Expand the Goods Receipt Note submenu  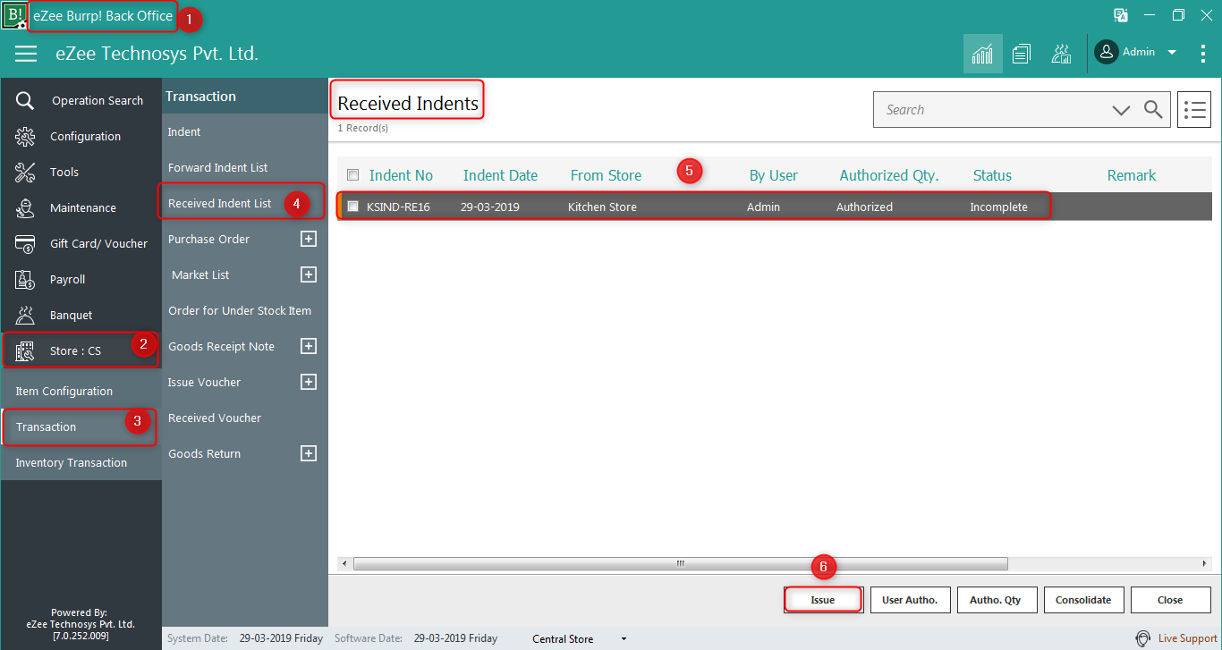[309, 346]
